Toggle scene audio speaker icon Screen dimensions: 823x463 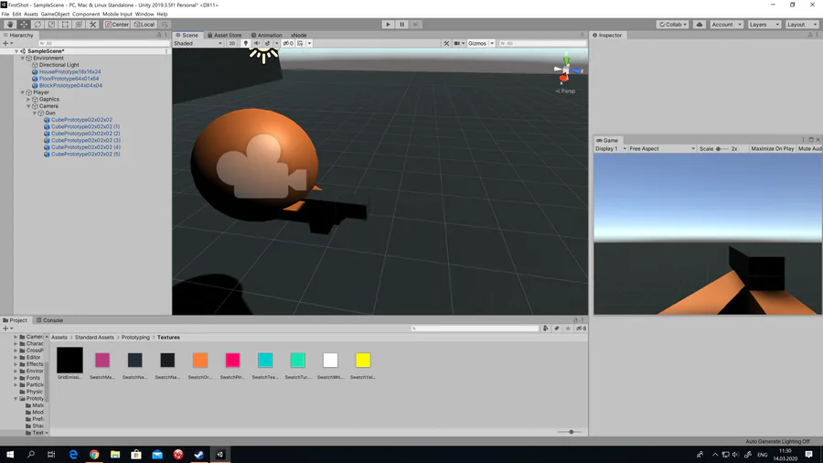click(257, 44)
